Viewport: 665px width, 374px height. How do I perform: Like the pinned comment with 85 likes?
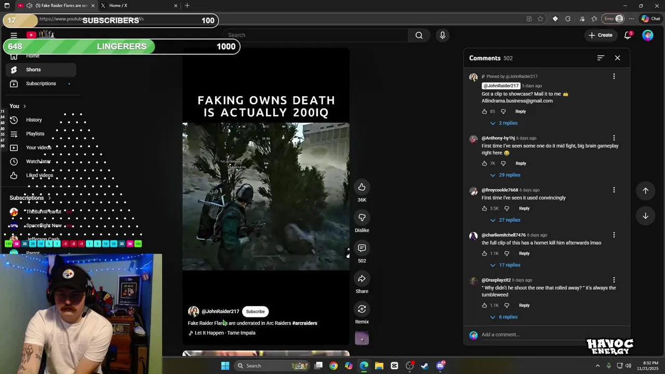tap(484, 112)
